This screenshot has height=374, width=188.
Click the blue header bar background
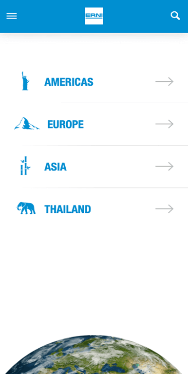click(x=48, y=16)
